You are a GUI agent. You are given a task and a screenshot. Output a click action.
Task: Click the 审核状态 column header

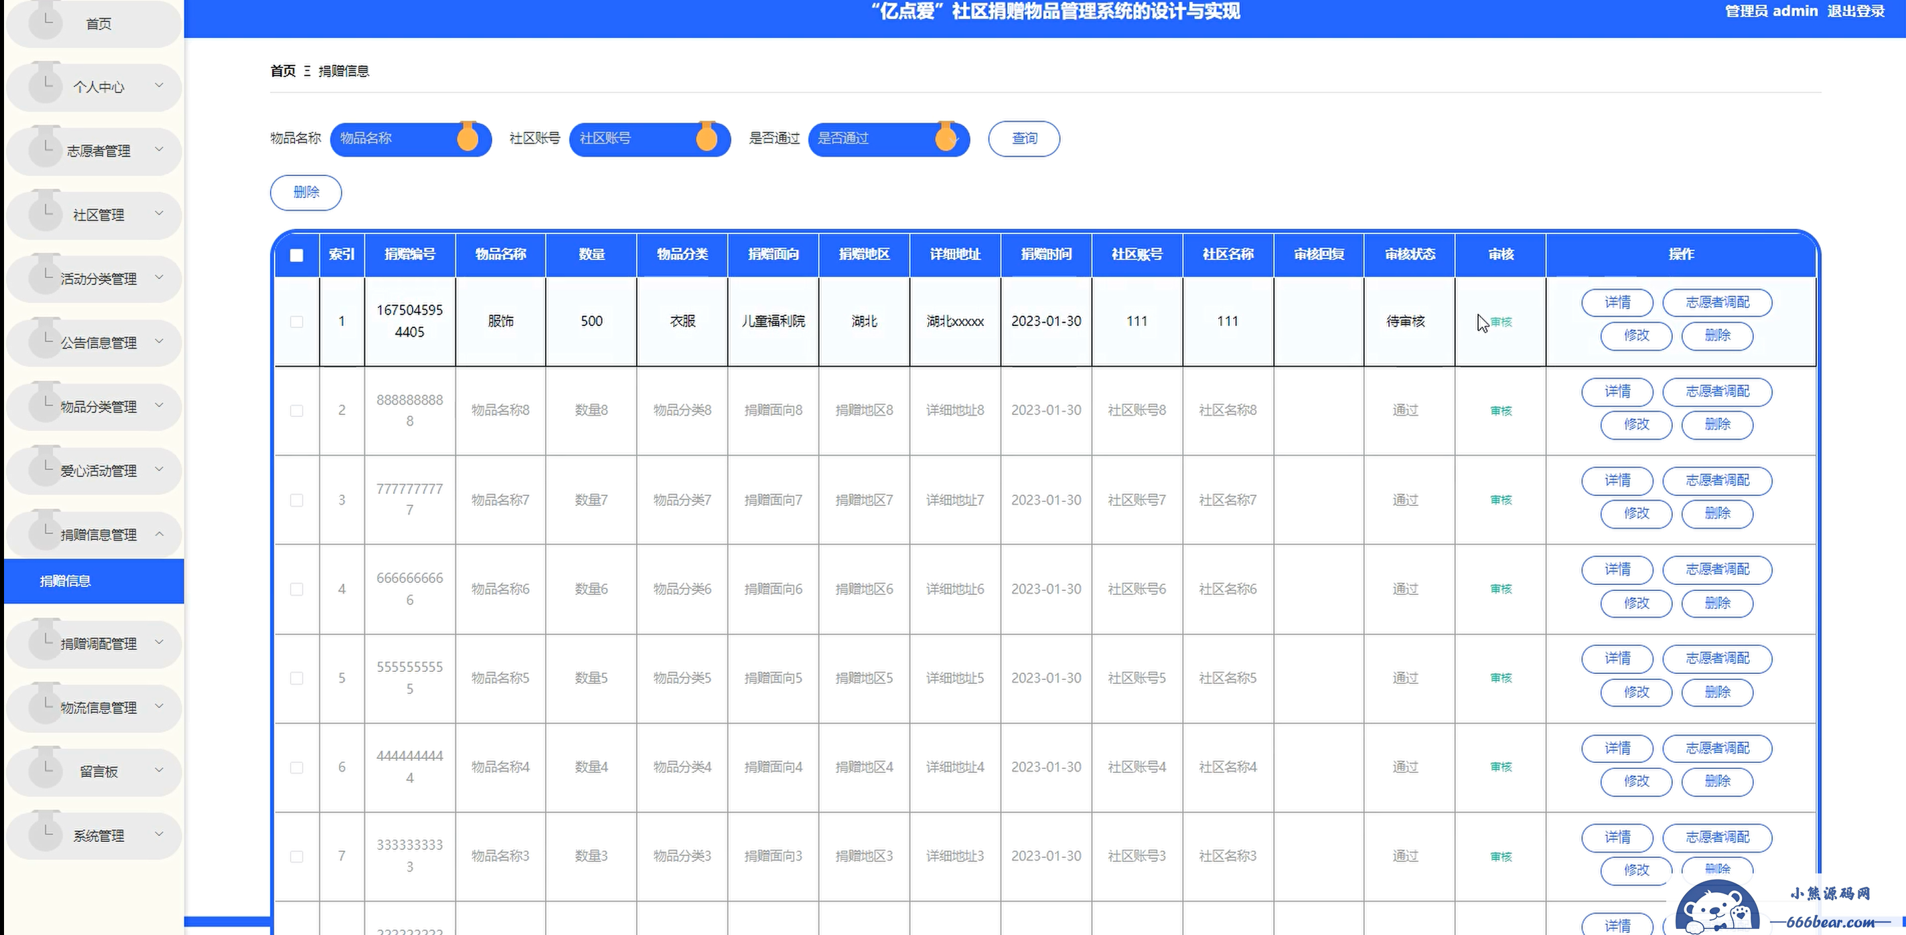pos(1410,254)
